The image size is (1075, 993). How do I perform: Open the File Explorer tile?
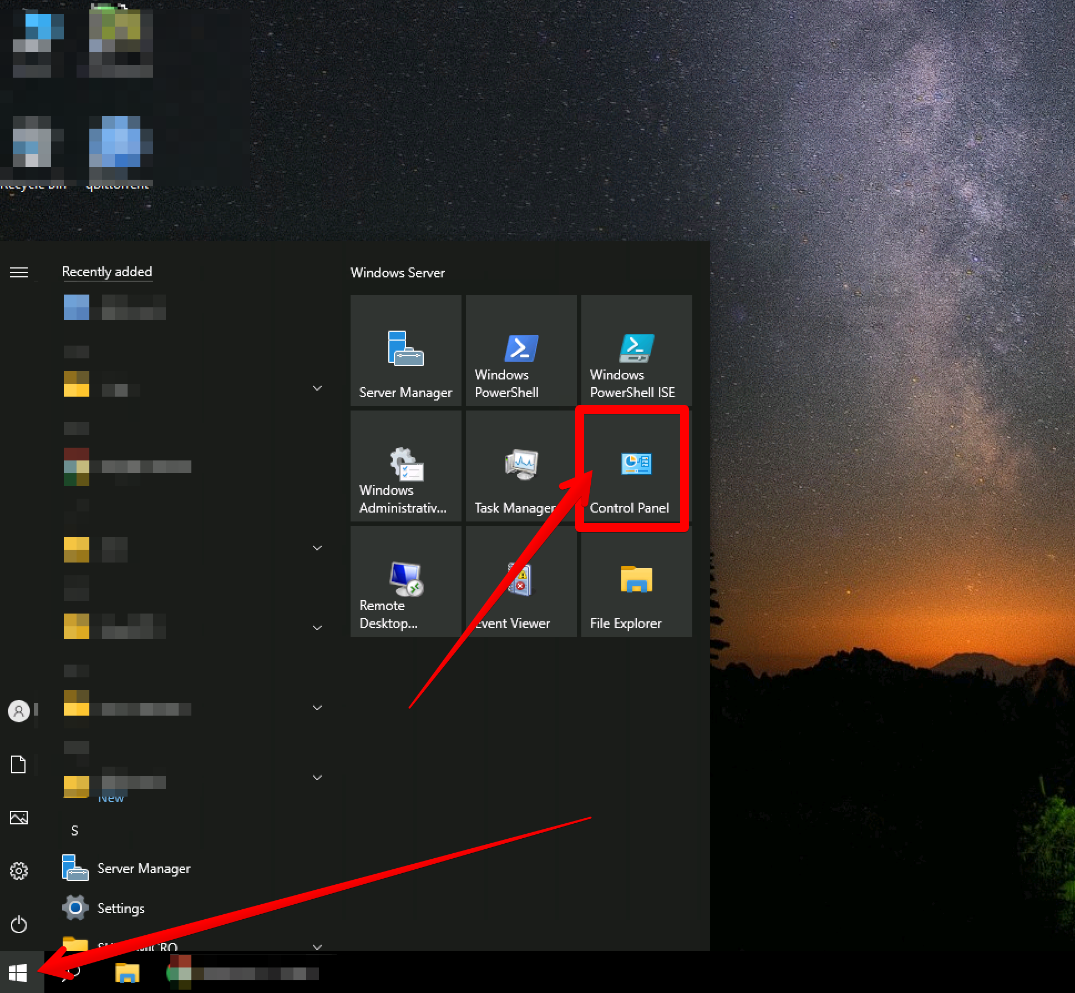coord(636,581)
